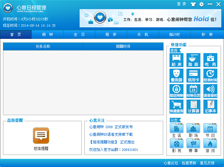Open settings via the gear icon
The width and height of the screenshot is (224, 167).
click(x=202, y=4)
